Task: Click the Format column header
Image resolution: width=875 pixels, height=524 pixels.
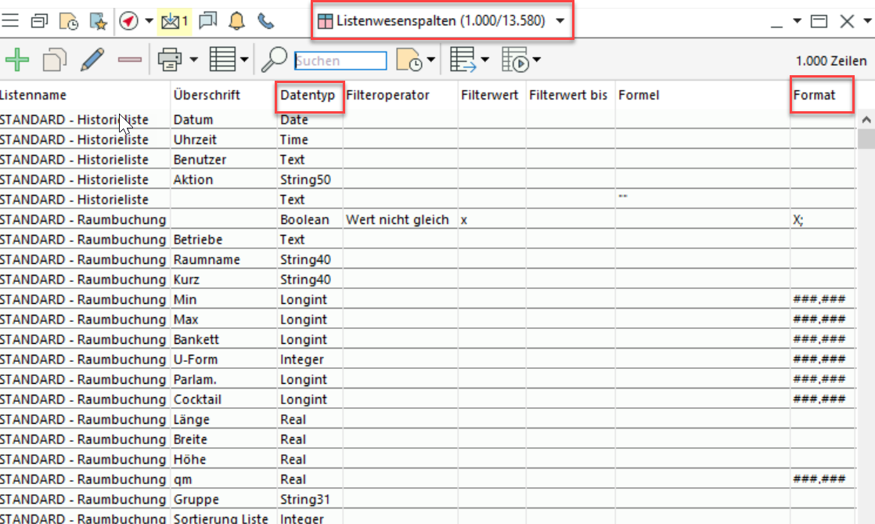Action: click(x=814, y=96)
